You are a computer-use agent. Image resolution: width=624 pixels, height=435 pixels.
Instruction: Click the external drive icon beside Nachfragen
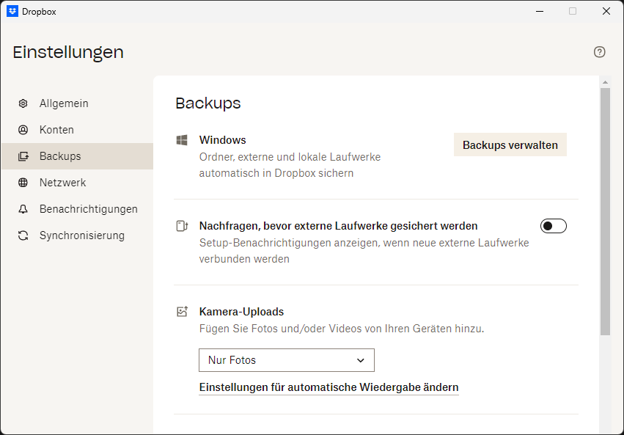coord(182,226)
